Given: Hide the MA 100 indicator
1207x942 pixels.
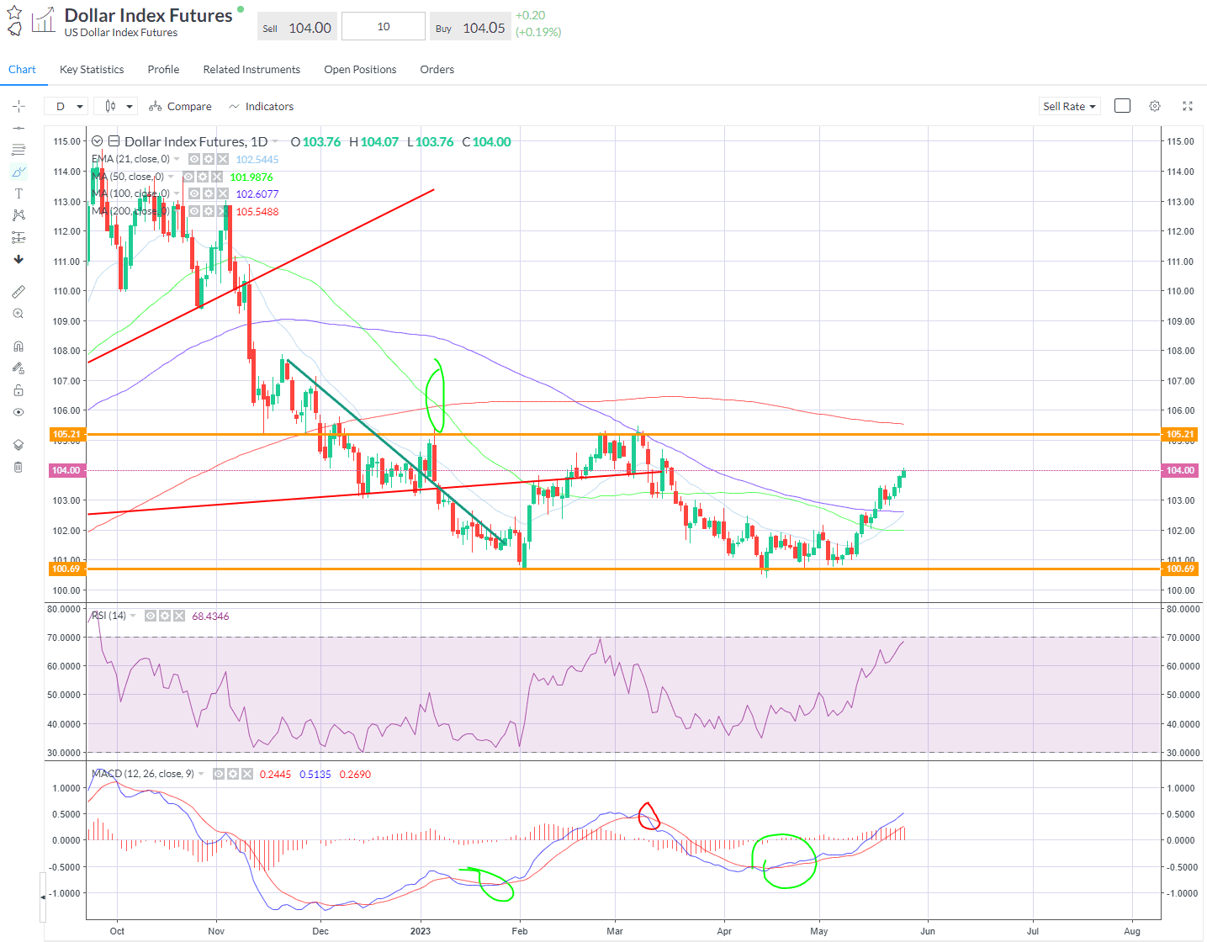Looking at the screenshot, I should click(194, 193).
